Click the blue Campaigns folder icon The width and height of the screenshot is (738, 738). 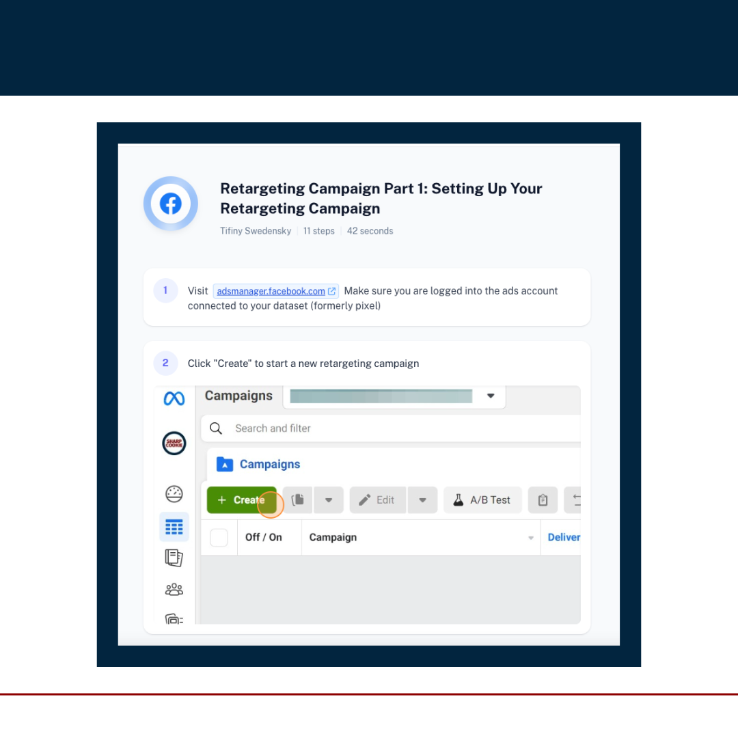click(x=225, y=464)
